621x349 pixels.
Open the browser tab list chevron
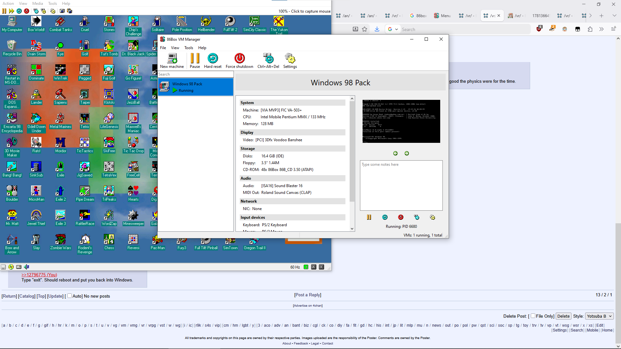[614, 16]
